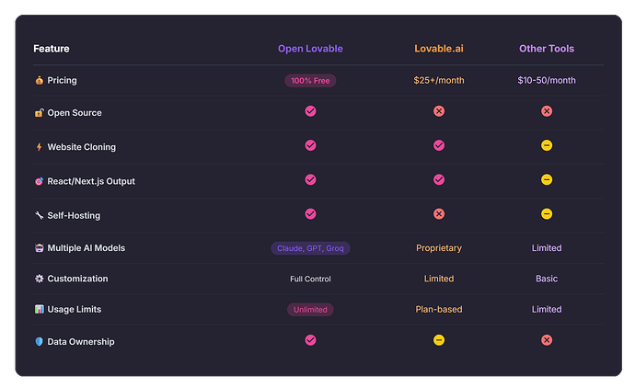This screenshot has width=635, height=388.
Task: Click the lock icon next to Open Source
Action: coord(39,113)
